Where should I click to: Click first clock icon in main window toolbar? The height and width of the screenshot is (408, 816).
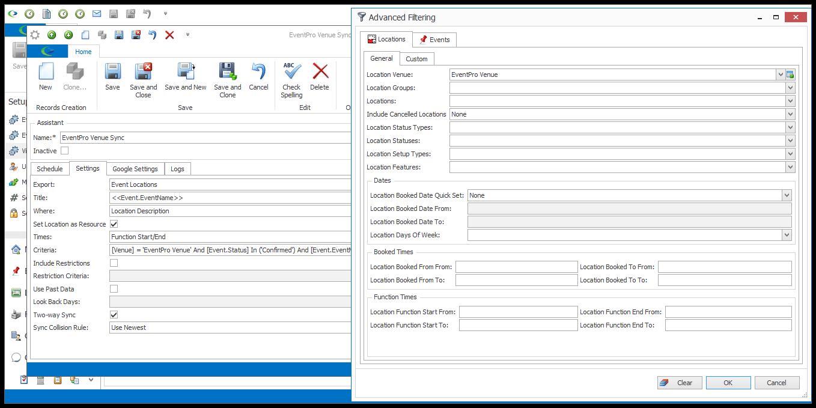point(29,13)
